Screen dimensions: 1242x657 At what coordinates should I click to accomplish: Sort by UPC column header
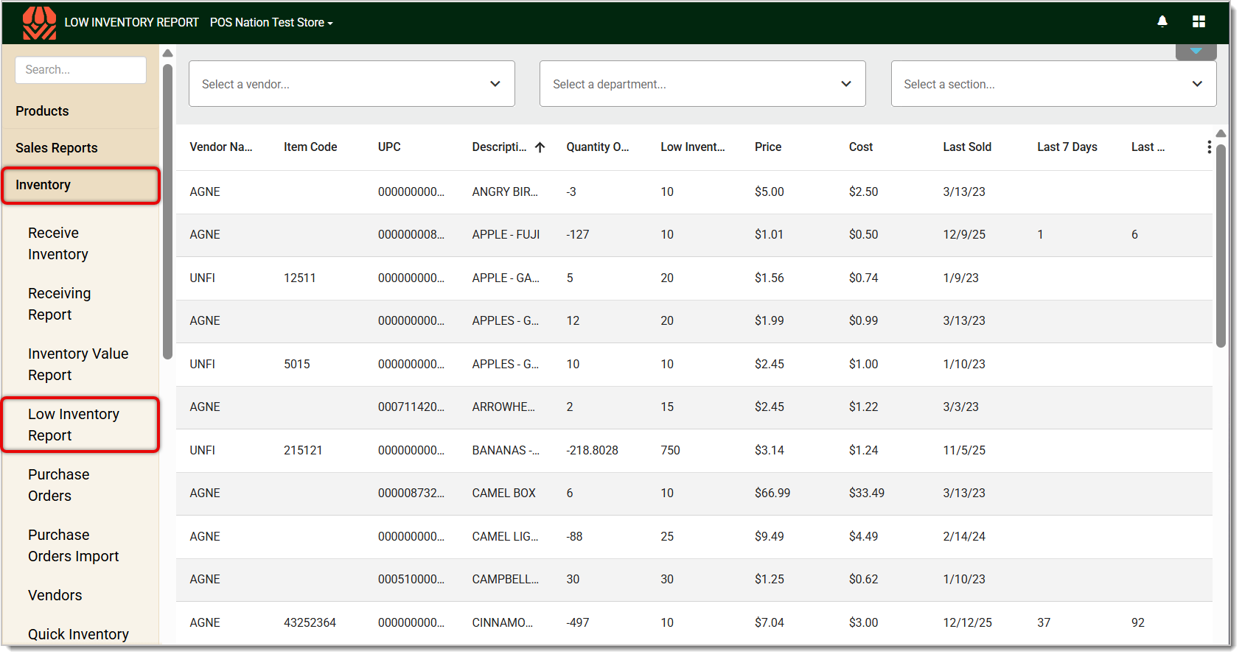[x=389, y=147]
